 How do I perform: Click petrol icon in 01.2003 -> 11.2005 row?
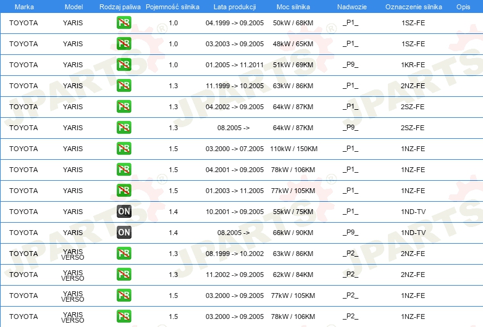tap(124, 190)
